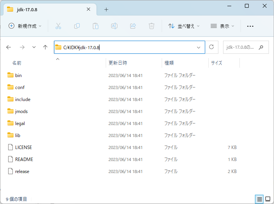
Task: Click LICENSE size 7 KB
Action: tap(232, 147)
